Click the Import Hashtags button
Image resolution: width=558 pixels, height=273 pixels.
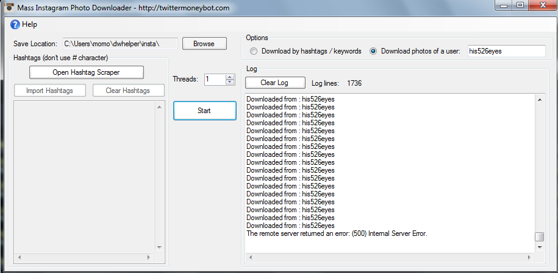50,91
